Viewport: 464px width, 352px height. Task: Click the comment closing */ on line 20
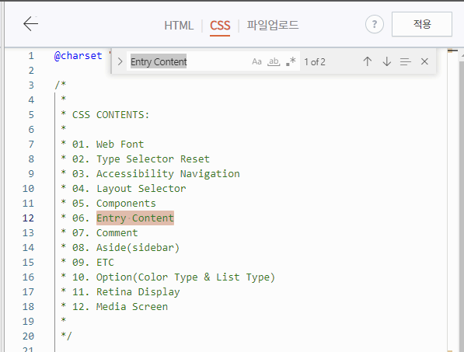point(66,336)
